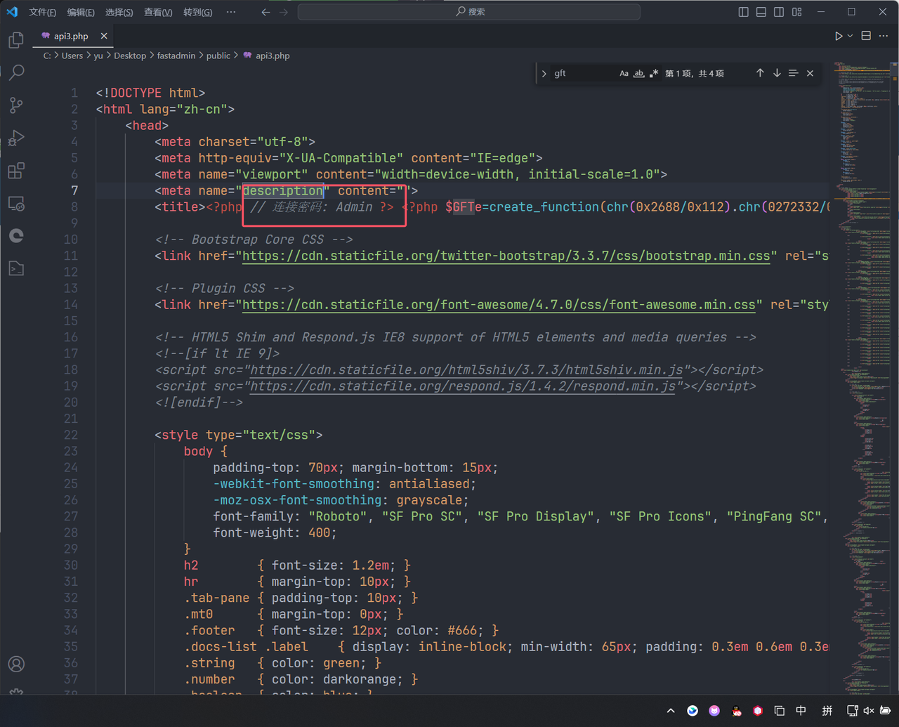
Task: Show hidden system tray icons
Action: [x=671, y=711]
